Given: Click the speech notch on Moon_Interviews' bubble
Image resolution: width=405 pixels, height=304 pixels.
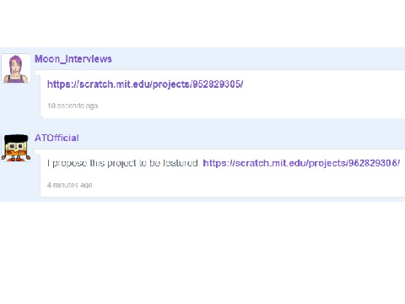Looking at the screenshot, I should 37,73.
